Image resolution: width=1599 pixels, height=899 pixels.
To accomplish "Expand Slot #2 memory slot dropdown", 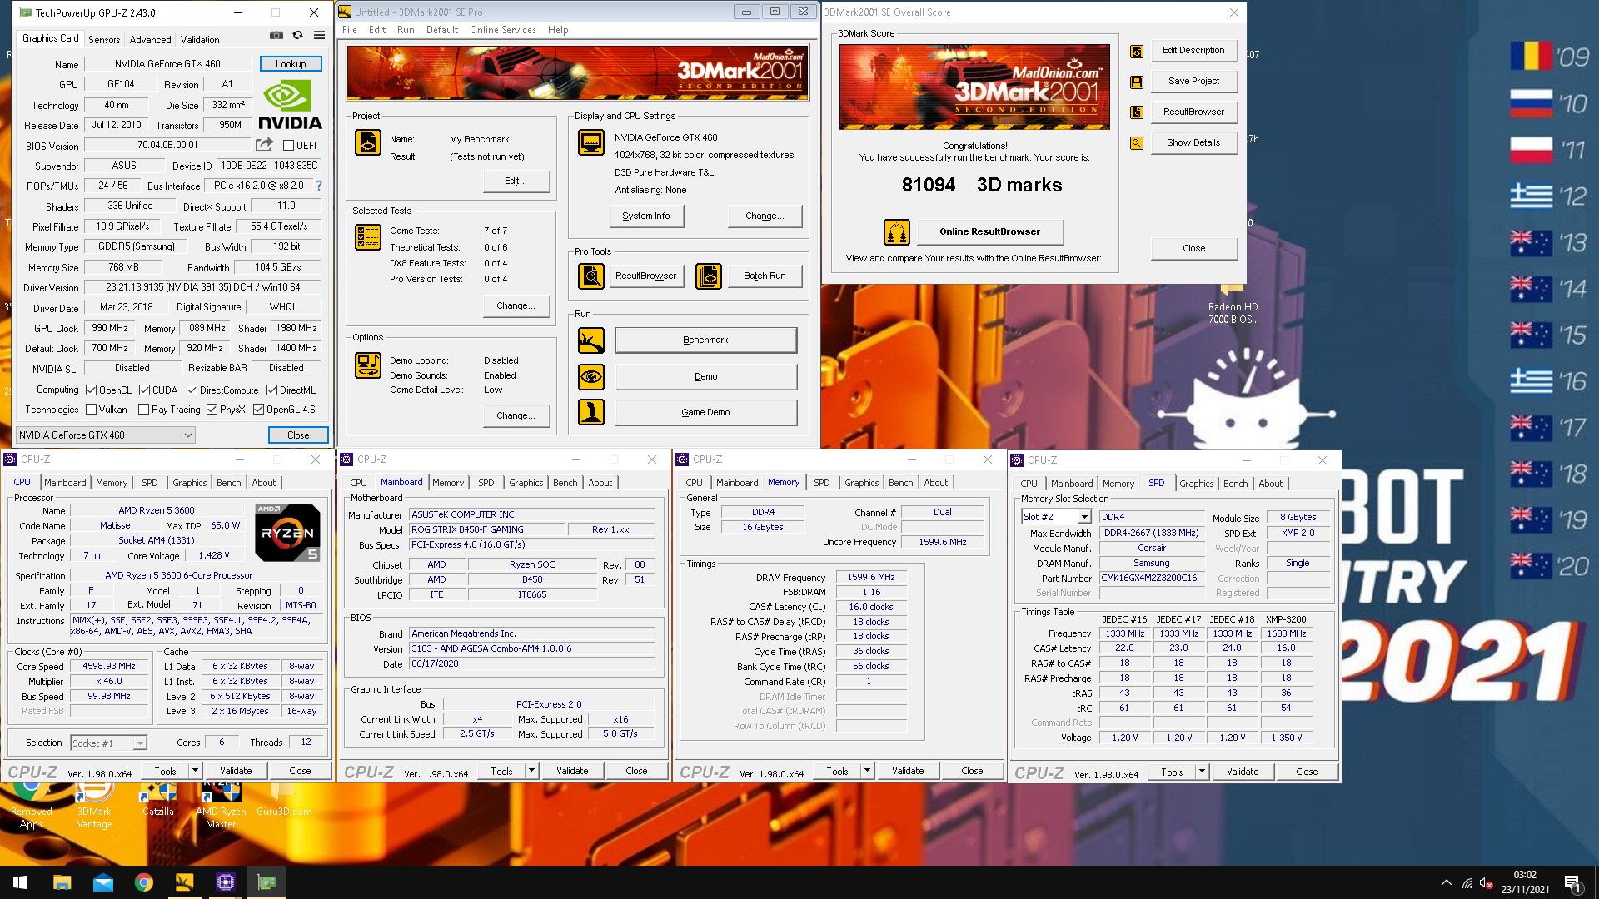I will [x=1056, y=517].
